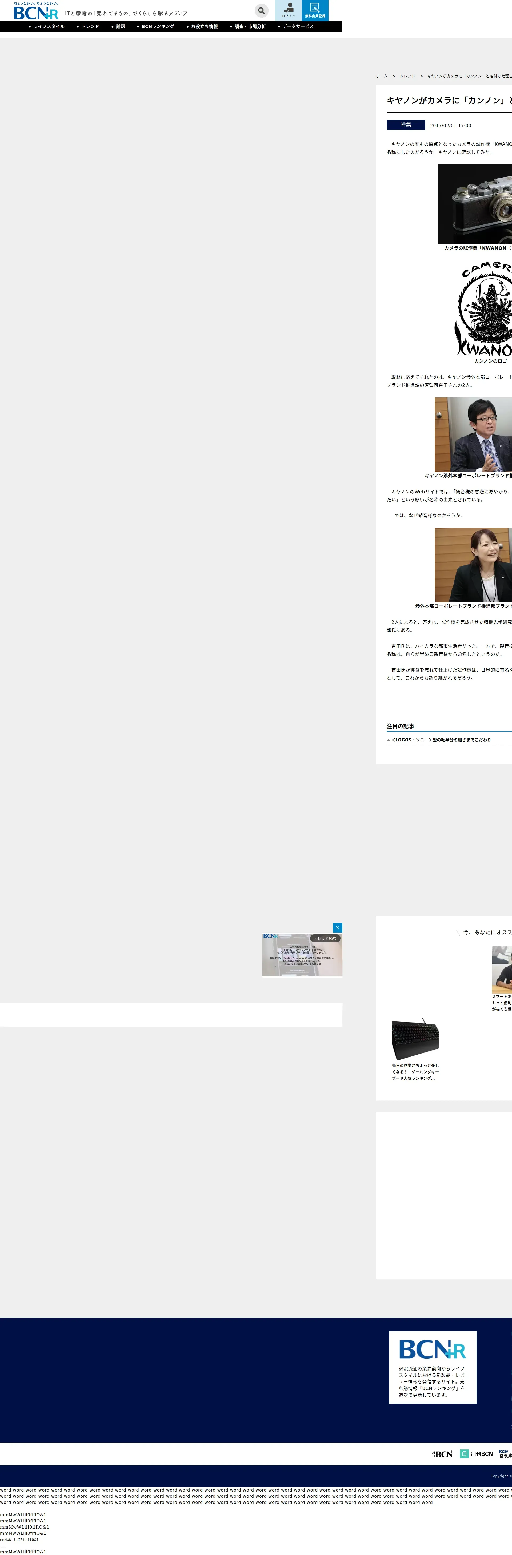Click the ログイン login icon
This screenshot has width=512, height=1555.
tap(288, 10)
